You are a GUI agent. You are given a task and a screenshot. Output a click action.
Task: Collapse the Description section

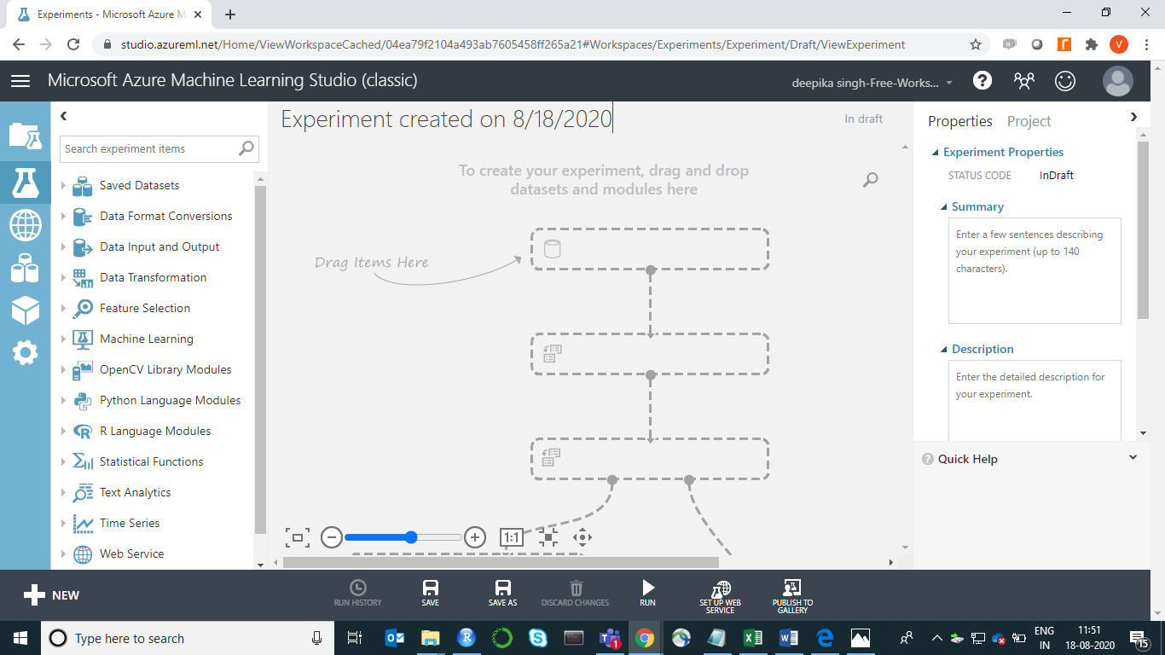tap(944, 350)
